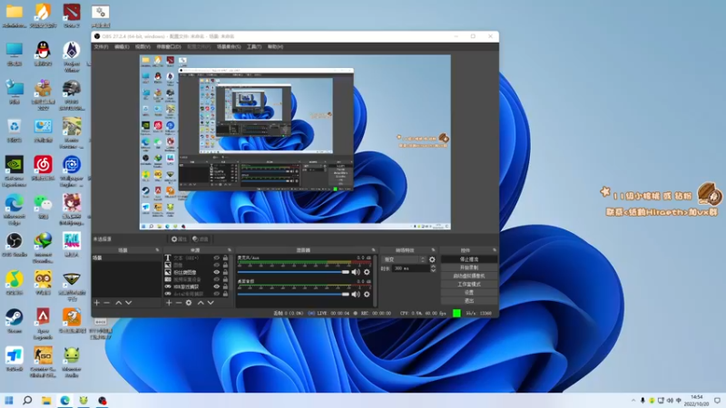The width and height of the screenshot is (726, 408).
Task: Select Recycle Bin desktop icon
Action: pyautogui.click(x=15, y=130)
